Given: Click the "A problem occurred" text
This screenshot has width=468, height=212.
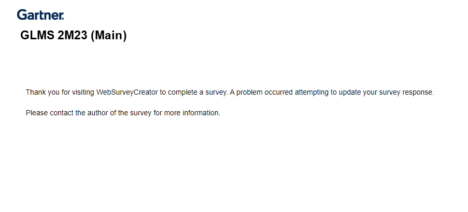Looking at the screenshot, I should click(x=261, y=93).
